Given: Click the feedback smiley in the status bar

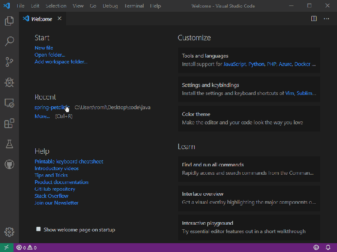Looking at the screenshot, I should coord(316,247).
